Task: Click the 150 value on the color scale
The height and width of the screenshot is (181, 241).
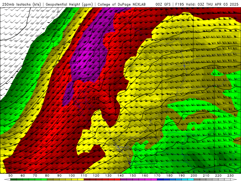Action: [x=133, y=176]
